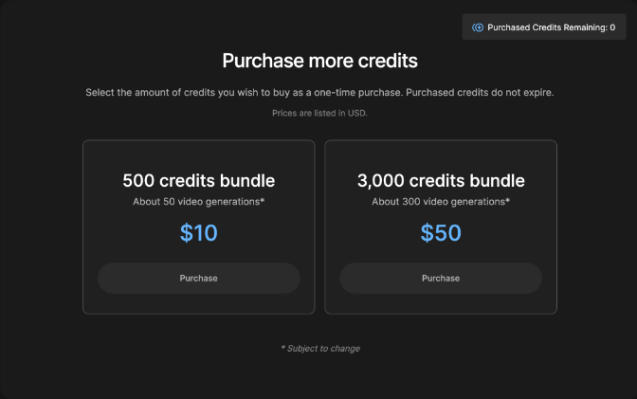Select the 500 credits bundle title

coord(199,180)
